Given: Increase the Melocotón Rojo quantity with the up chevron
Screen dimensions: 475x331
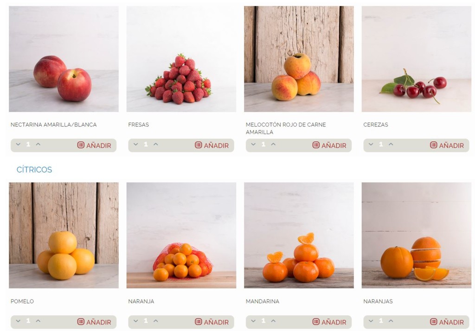Looking at the screenshot, I should (273, 144).
